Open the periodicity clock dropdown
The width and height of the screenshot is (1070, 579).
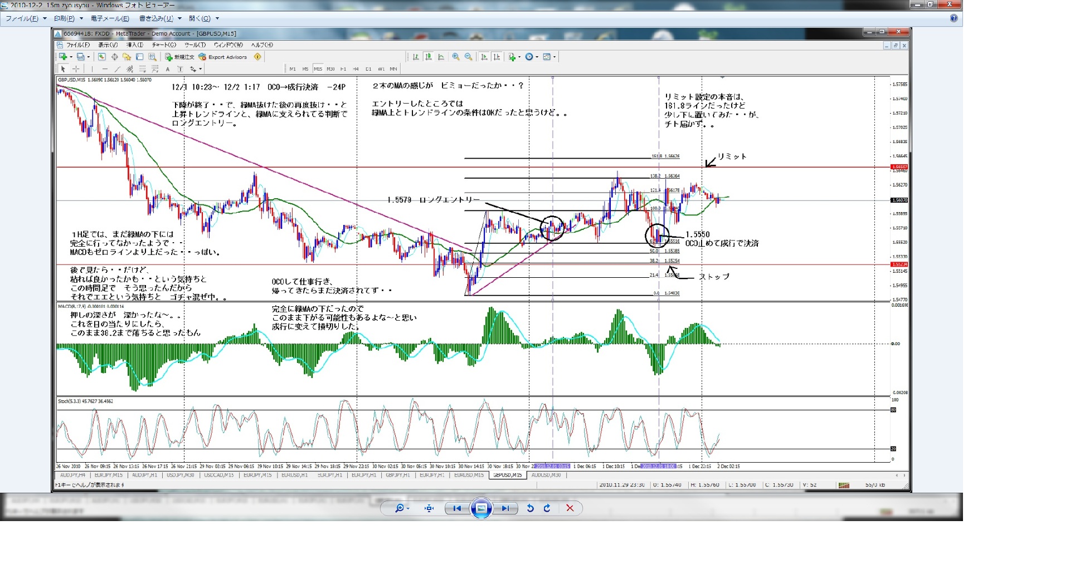click(x=532, y=57)
